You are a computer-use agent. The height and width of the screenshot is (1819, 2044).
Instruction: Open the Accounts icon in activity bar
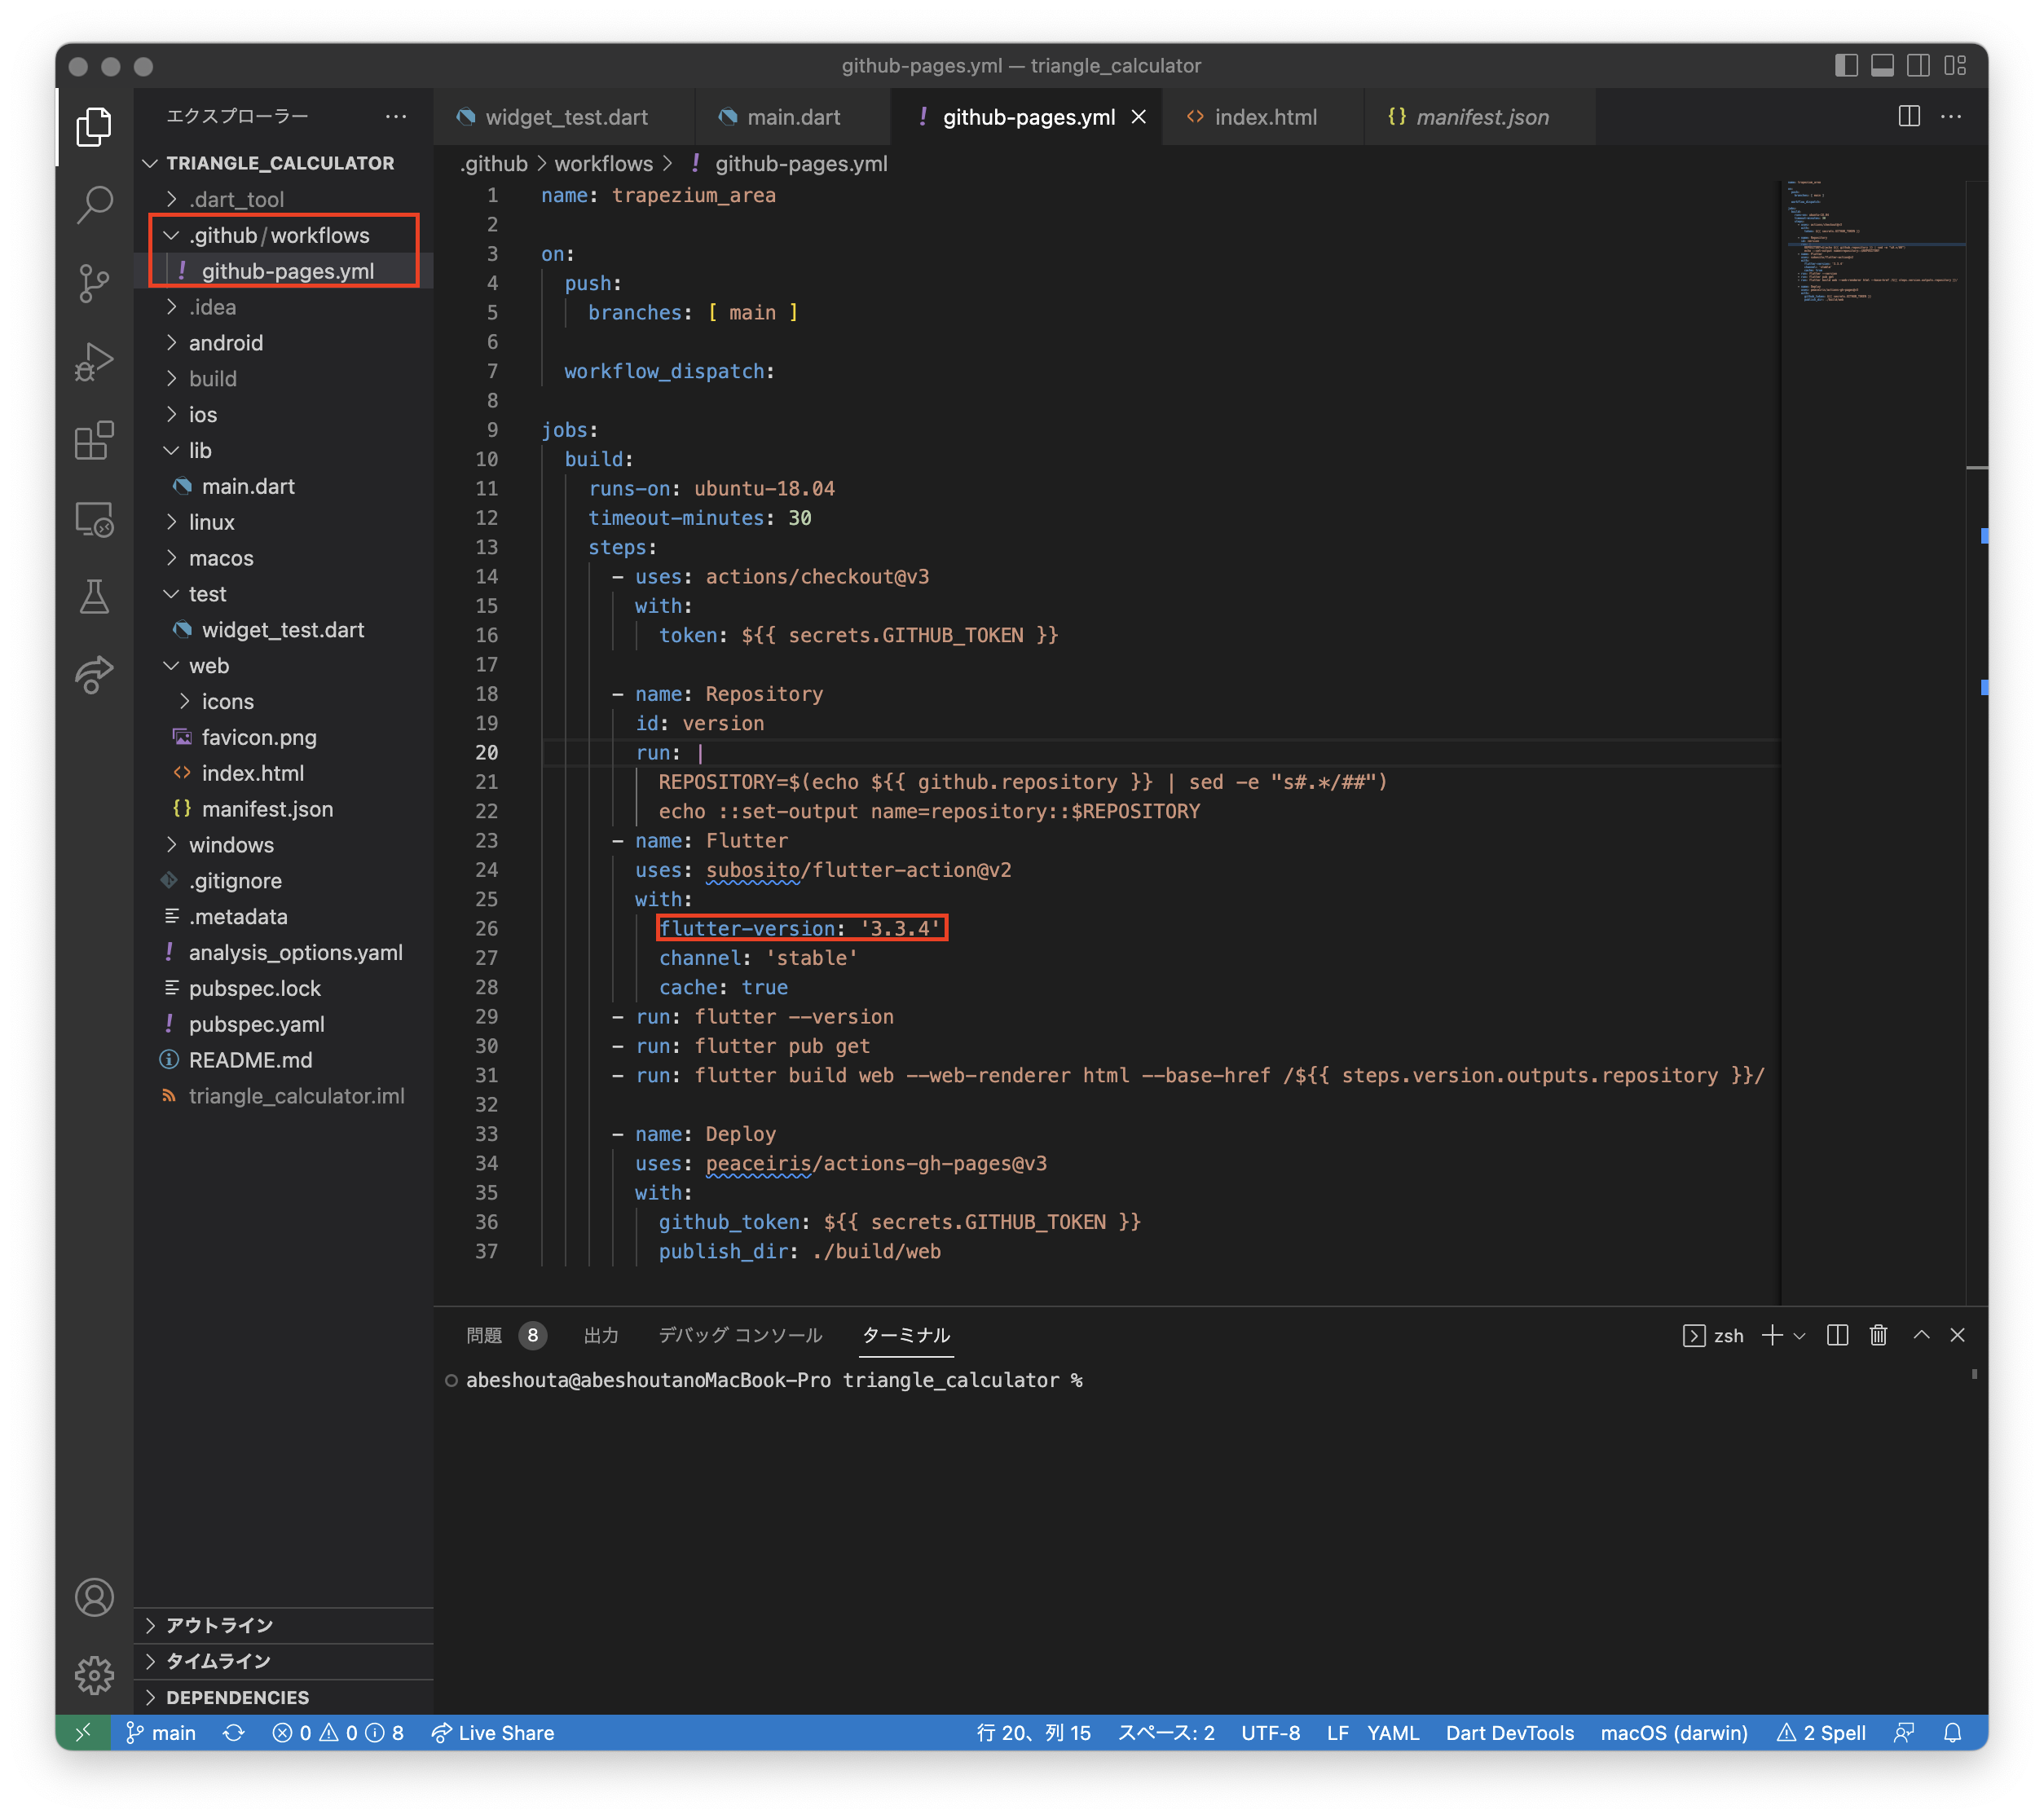coord(95,1597)
